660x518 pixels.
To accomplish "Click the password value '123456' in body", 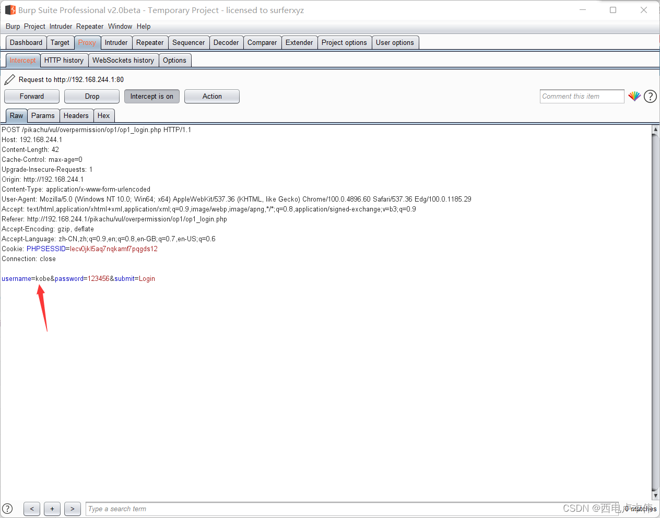I will click(x=99, y=279).
